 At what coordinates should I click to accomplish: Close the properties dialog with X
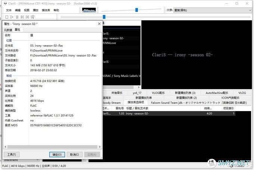(99, 24)
